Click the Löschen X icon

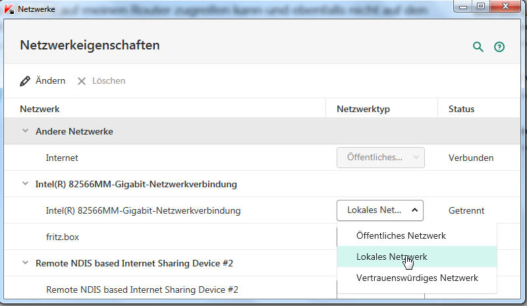click(82, 81)
